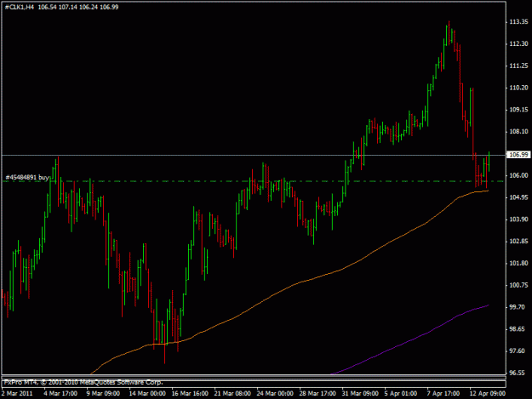Click the 100.75 price axis label
The width and height of the screenshot is (532, 399).
coord(518,285)
